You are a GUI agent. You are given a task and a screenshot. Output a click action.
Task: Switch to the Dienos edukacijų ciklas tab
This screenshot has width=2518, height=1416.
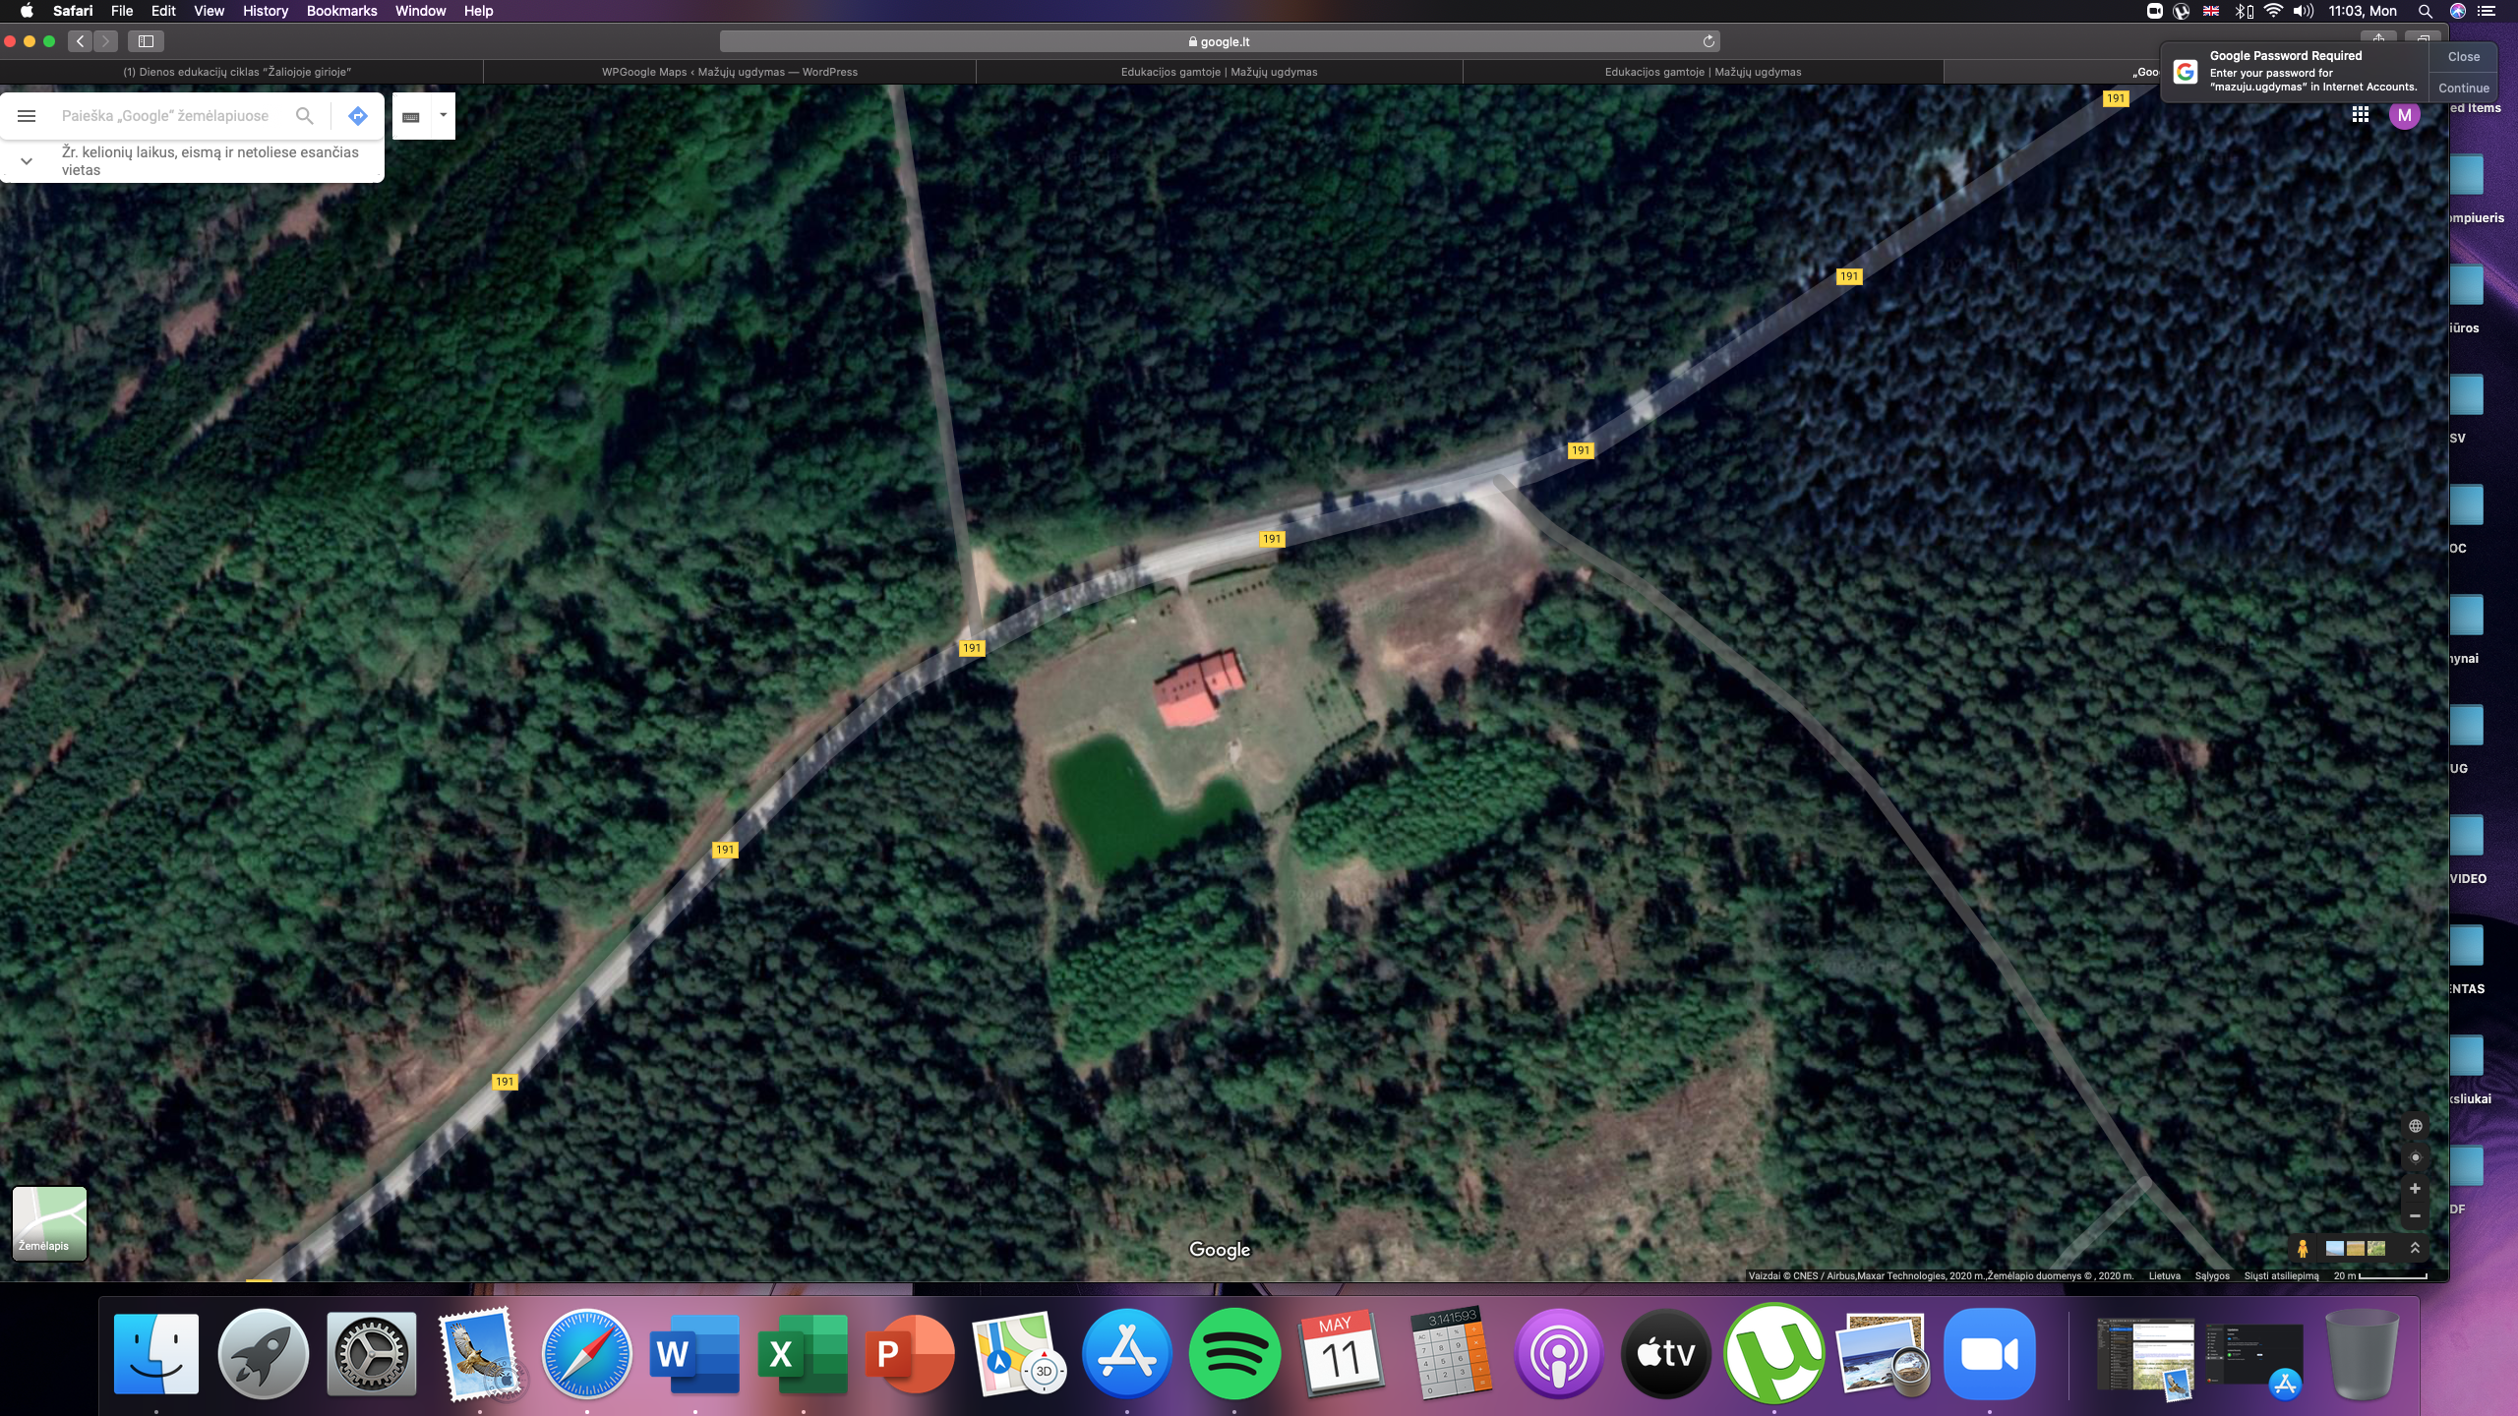pyautogui.click(x=237, y=72)
